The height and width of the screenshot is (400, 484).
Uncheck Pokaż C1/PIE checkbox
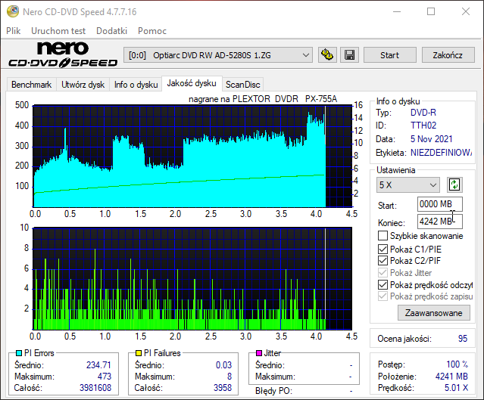(x=383, y=249)
